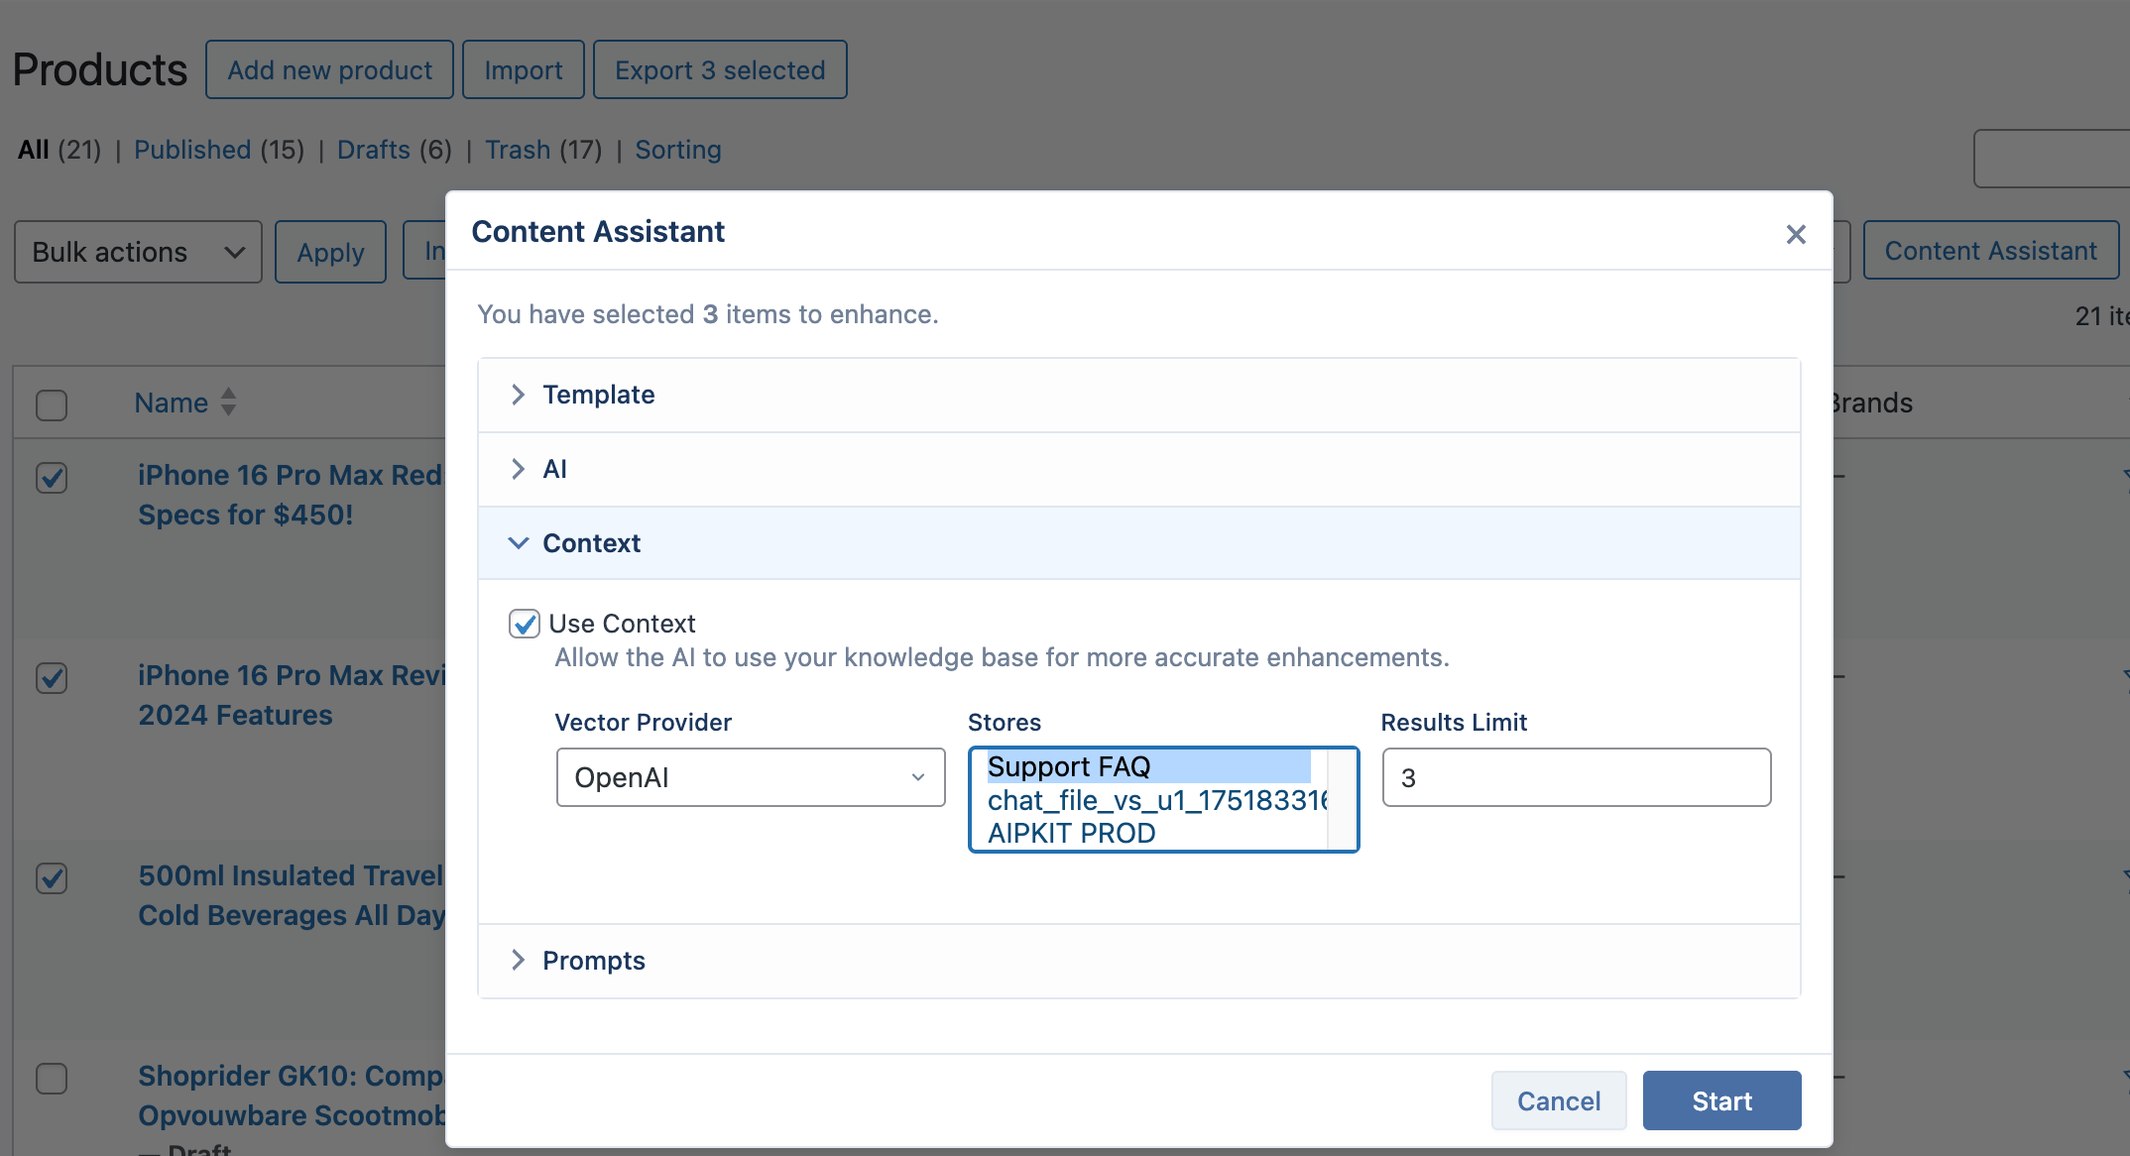
Task: Click the Brands column header
Action: (x=1871, y=403)
